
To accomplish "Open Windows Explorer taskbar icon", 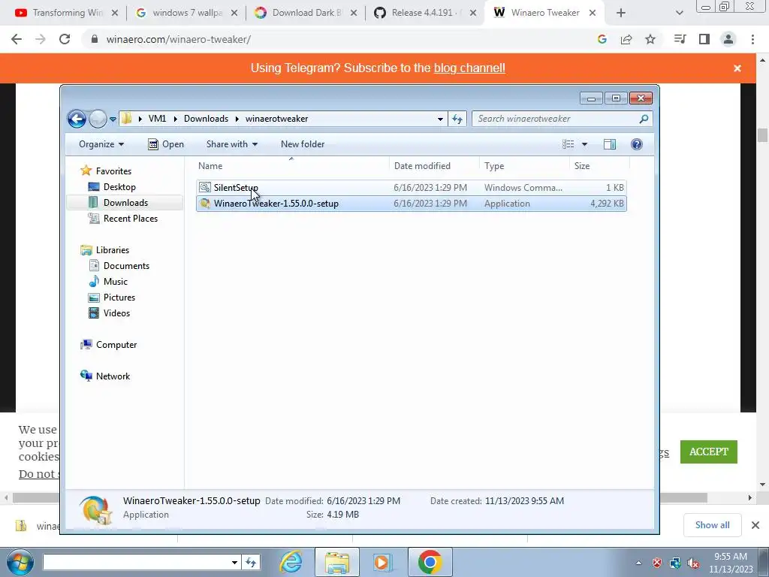I will [337, 562].
